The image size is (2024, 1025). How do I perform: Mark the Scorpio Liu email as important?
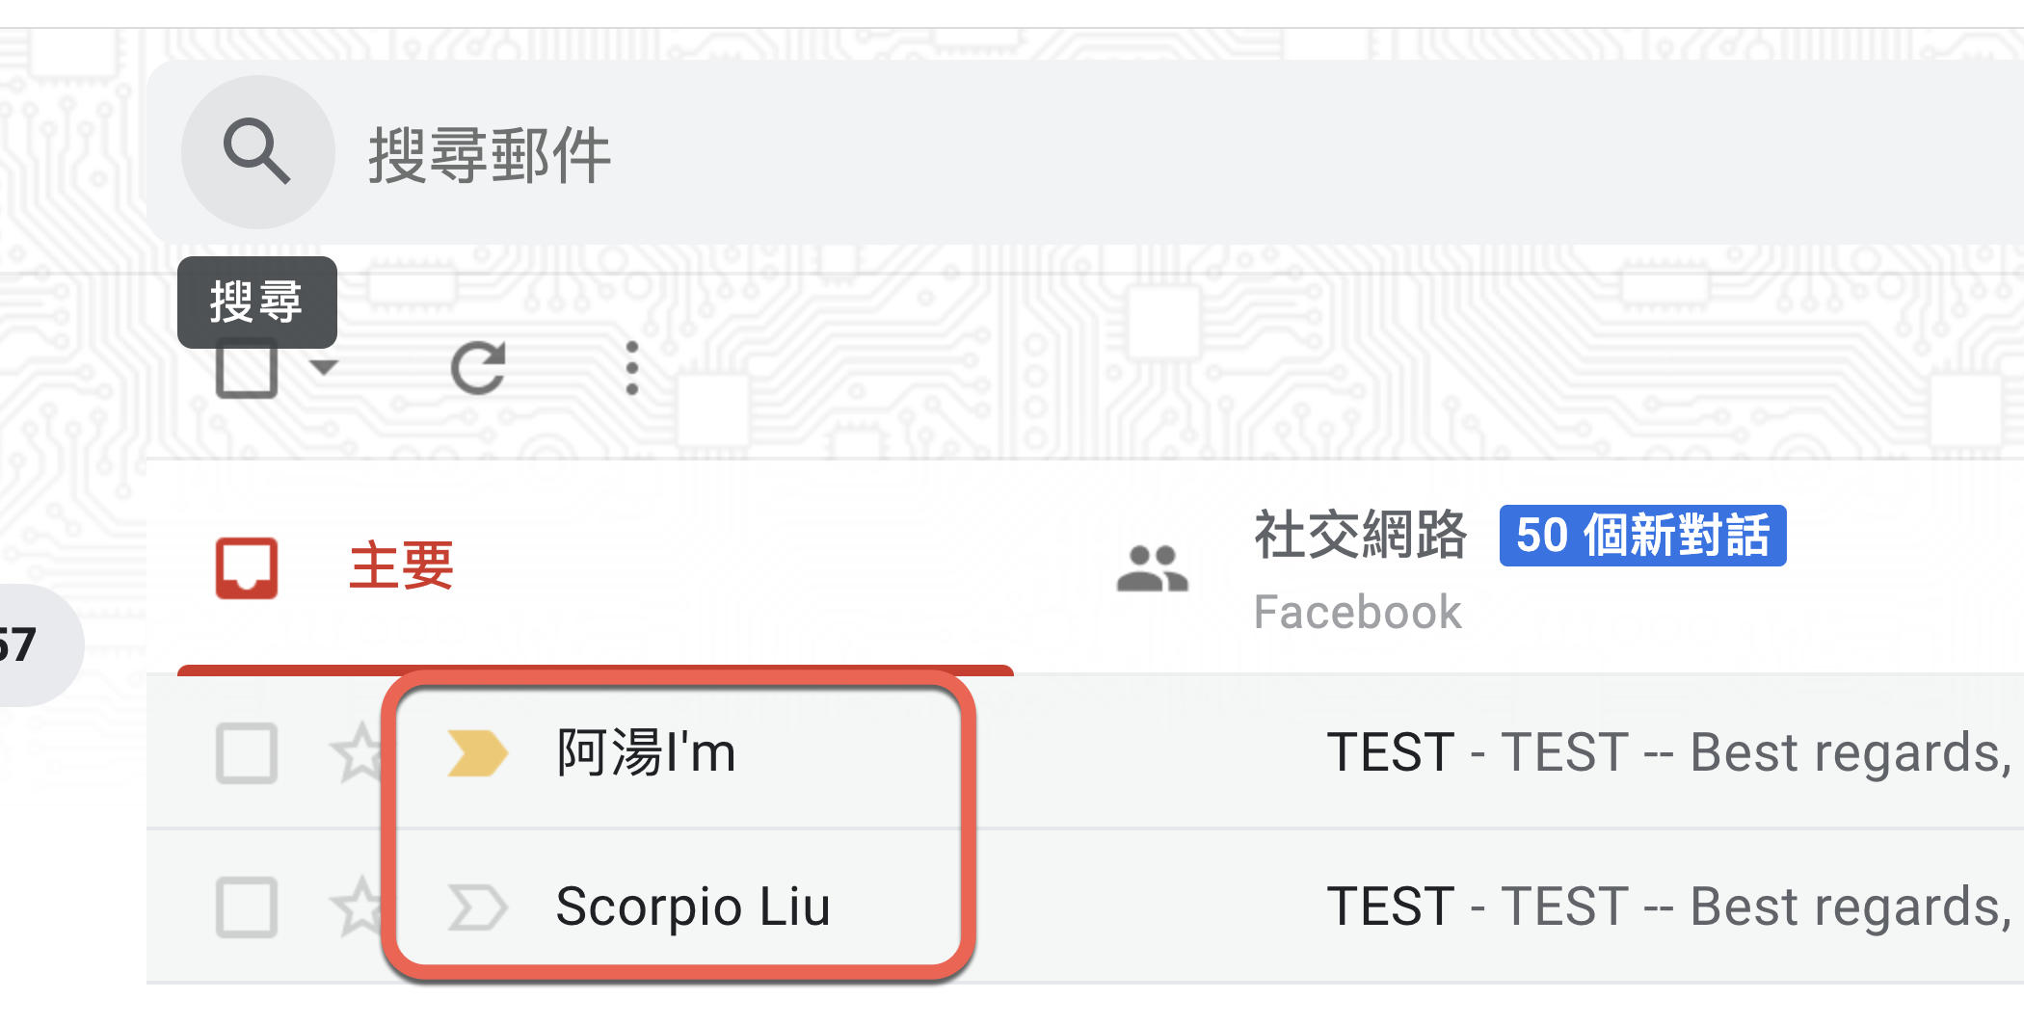coord(476,907)
